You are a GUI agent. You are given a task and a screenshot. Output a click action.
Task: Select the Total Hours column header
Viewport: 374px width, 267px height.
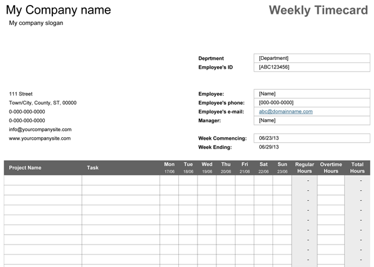point(357,168)
